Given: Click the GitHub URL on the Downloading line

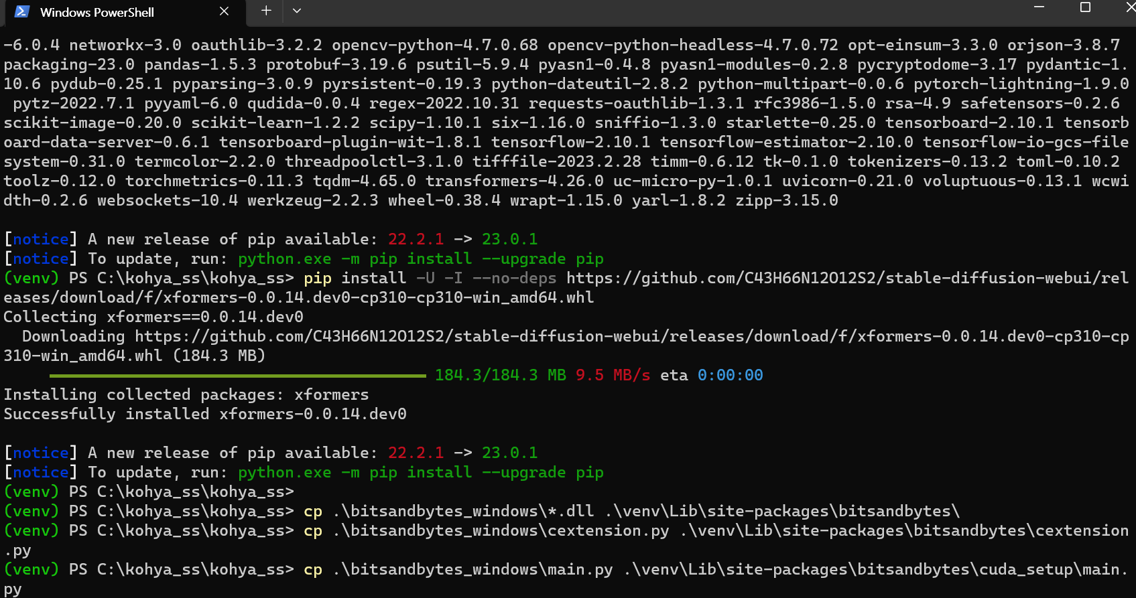Looking at the screenshot, I should 566,346.
